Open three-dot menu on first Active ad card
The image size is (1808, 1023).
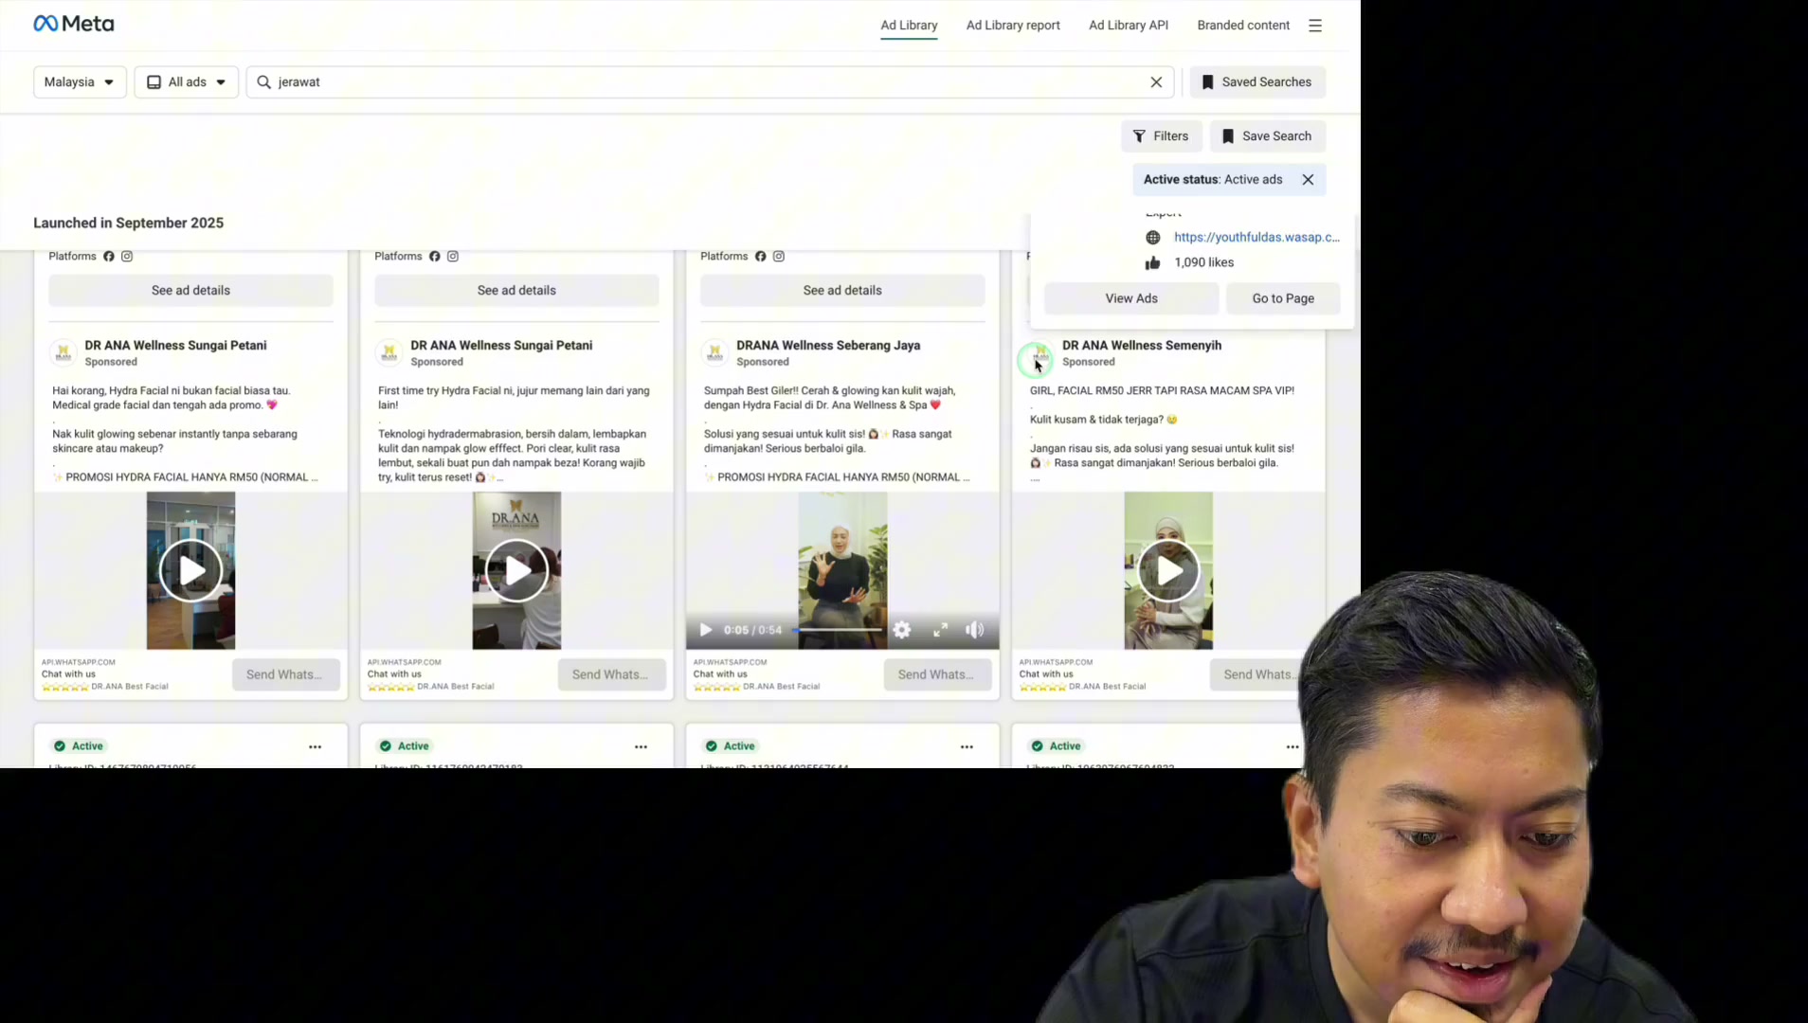316,747
